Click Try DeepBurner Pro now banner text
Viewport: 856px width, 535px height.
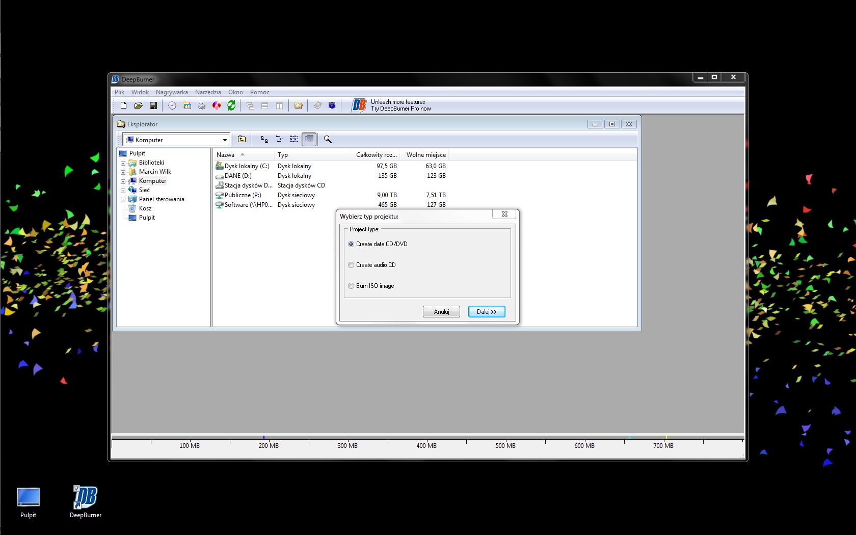[401, 109]
